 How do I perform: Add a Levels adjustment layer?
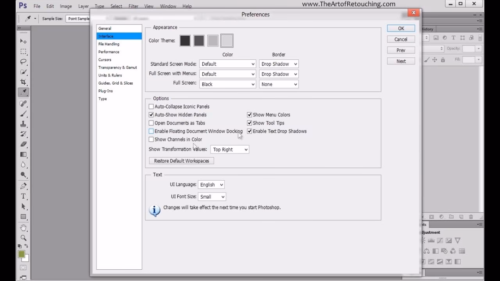pos(431,240)
